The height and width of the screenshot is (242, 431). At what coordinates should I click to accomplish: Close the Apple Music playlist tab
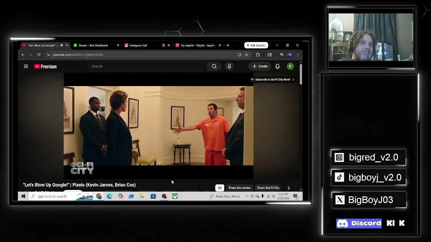(x=220, y=45)
